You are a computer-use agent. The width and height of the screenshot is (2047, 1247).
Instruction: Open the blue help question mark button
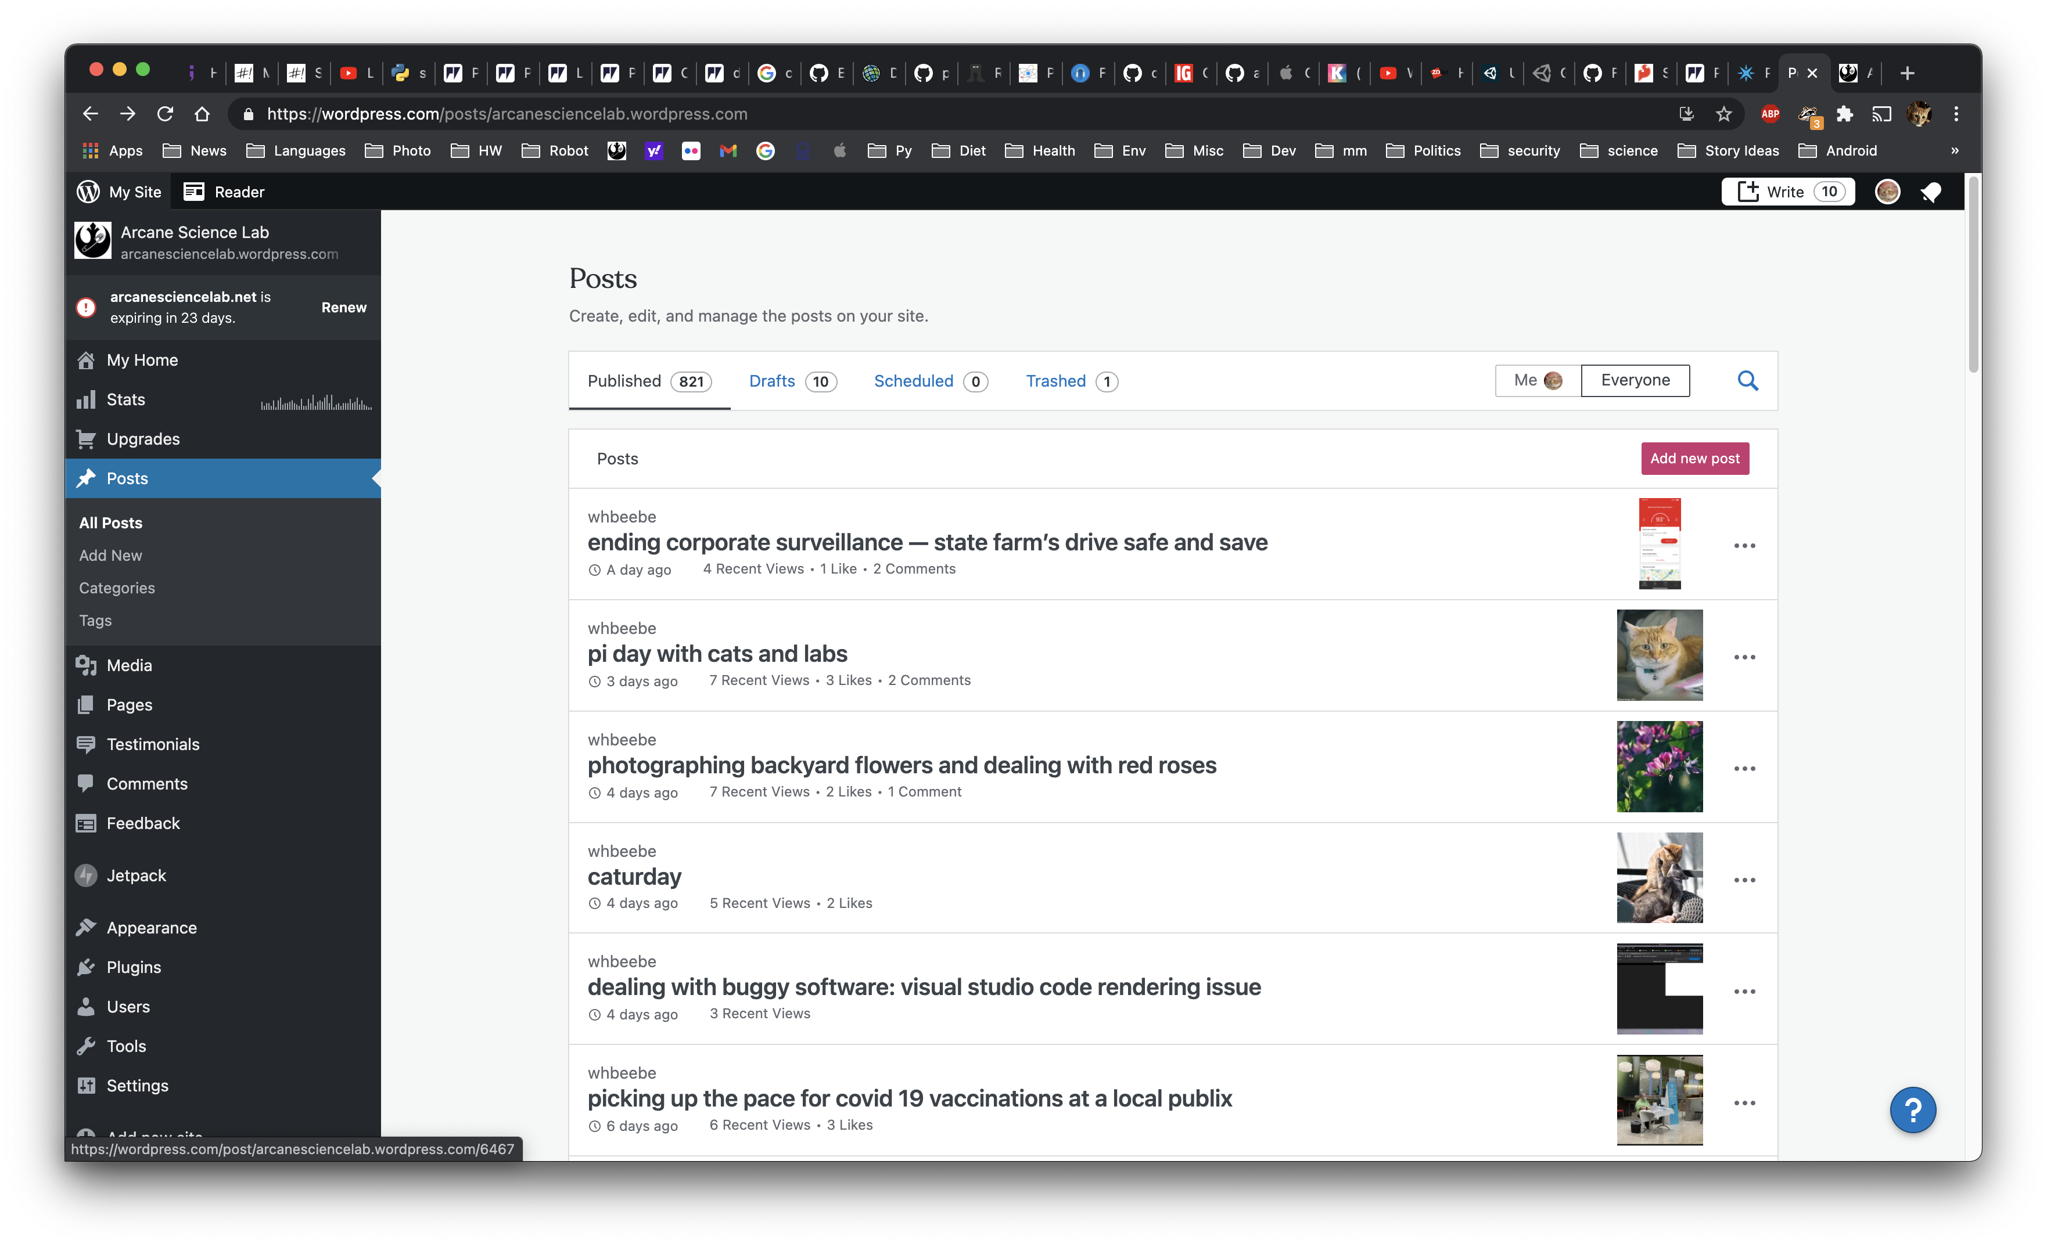1912,1110
